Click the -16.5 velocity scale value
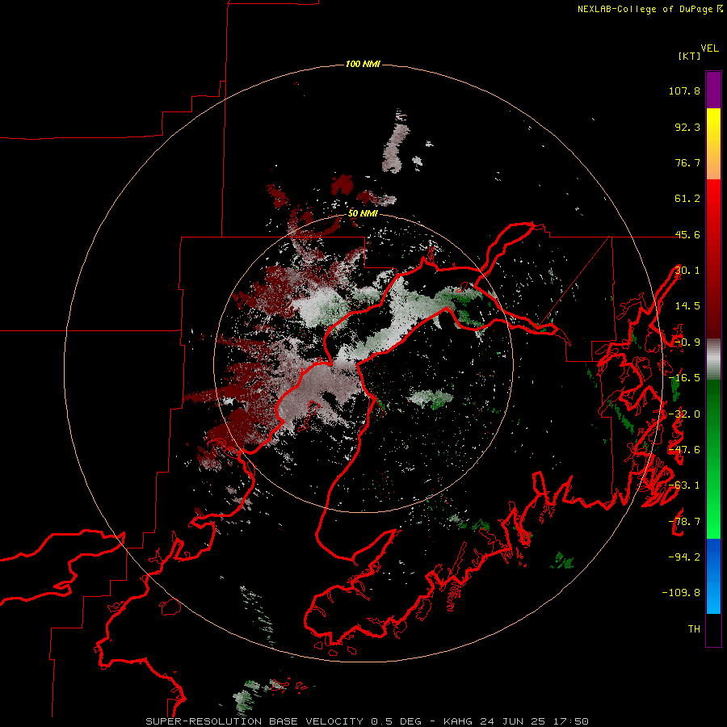Viewport: 727px width, 727px height. click(x=684, y=378)
